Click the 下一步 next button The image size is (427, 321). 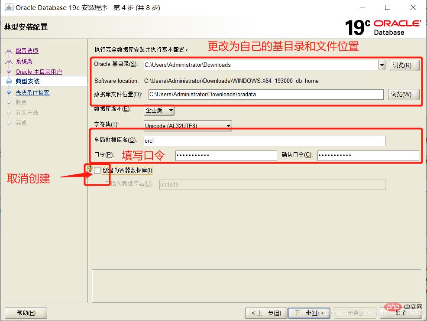(x=309, y=313)
